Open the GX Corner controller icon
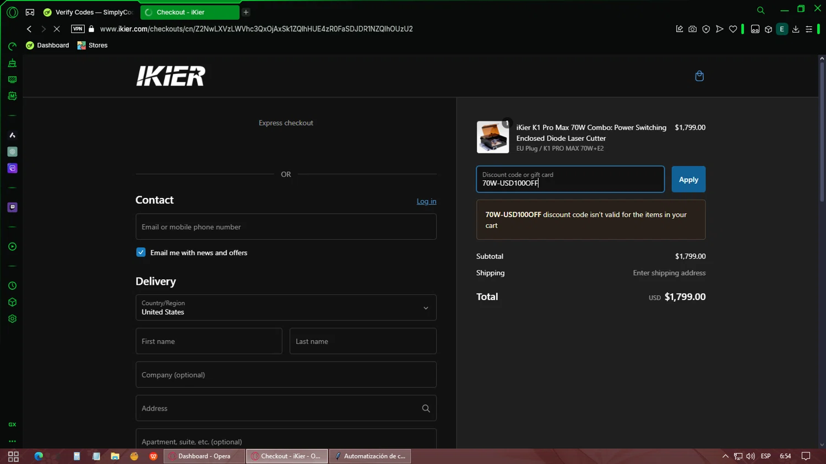826x464 pixels. point(30,12)
